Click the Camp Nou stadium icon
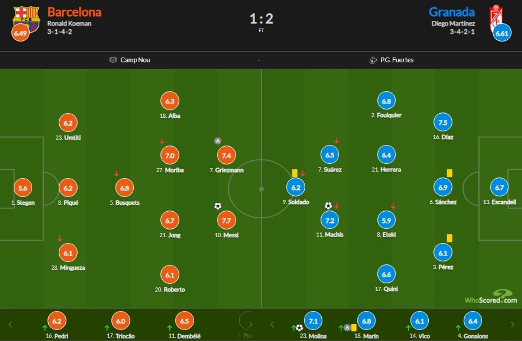The height and width of the screenshot is (341, 522). pos(113,60)
